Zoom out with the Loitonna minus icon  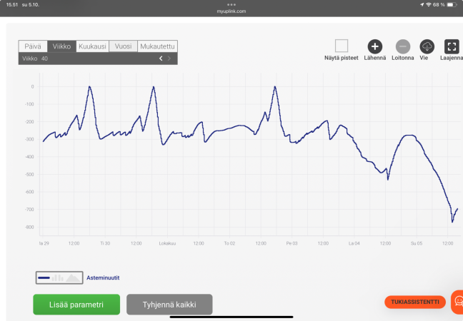coord(403,46)
